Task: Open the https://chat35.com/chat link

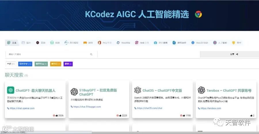Action: pyautogui.click(x=149, y=108)
